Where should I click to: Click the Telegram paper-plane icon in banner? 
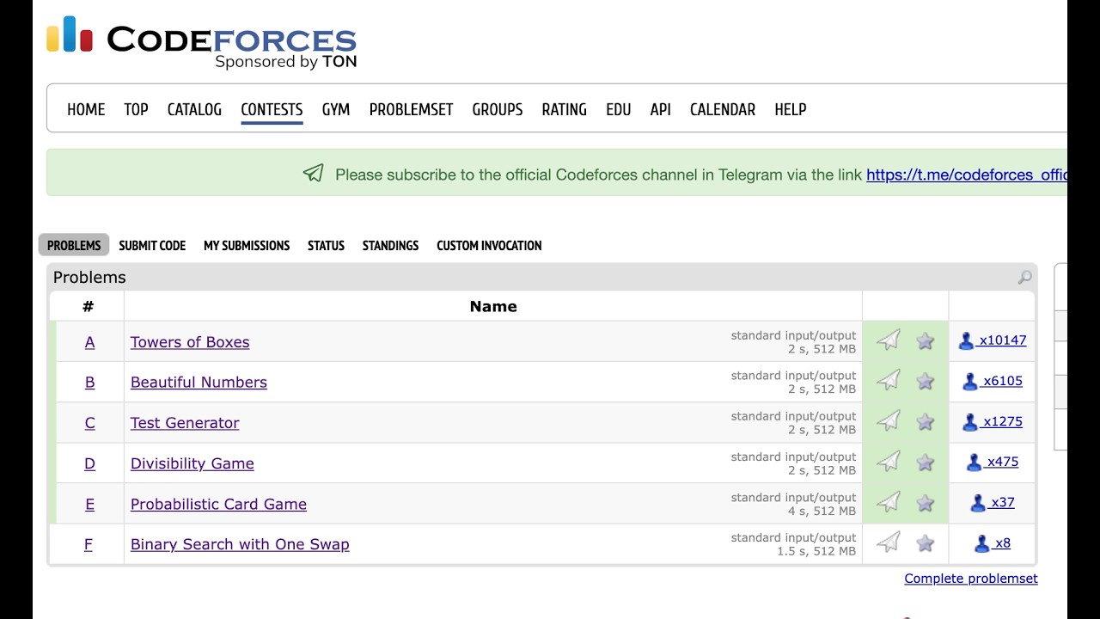click(x=314, y=174)
